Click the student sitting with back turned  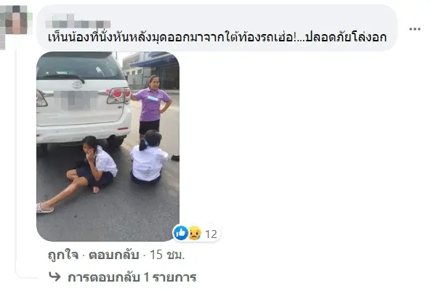pos(148,157)
